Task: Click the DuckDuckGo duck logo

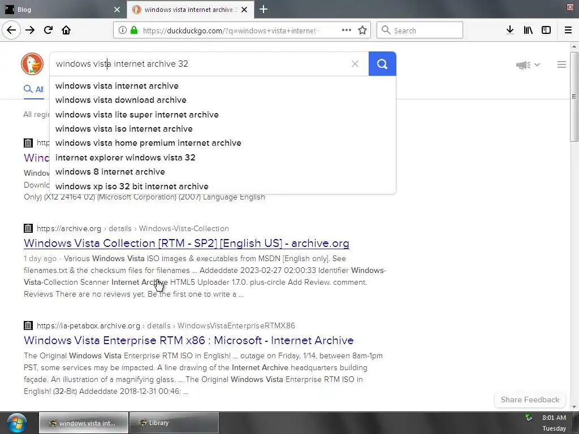Action: pyautogui.click(x=32, y=64)
